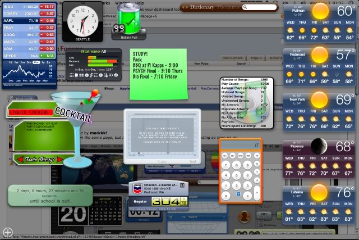Click the iStat nano info icon
The height and width of the screenshot is (240, 359).
116,75
